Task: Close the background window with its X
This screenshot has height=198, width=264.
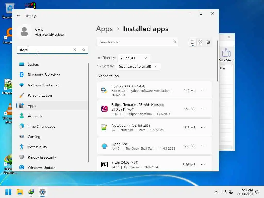Action: tap(229, 37)
